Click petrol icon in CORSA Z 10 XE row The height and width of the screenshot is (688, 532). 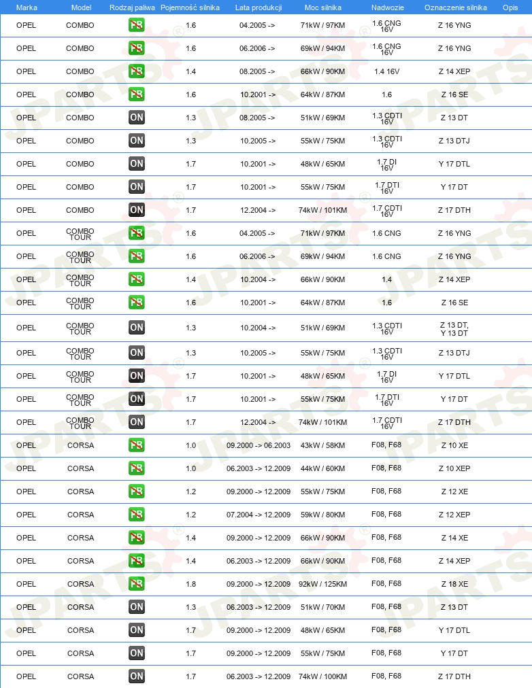point(137,445)
